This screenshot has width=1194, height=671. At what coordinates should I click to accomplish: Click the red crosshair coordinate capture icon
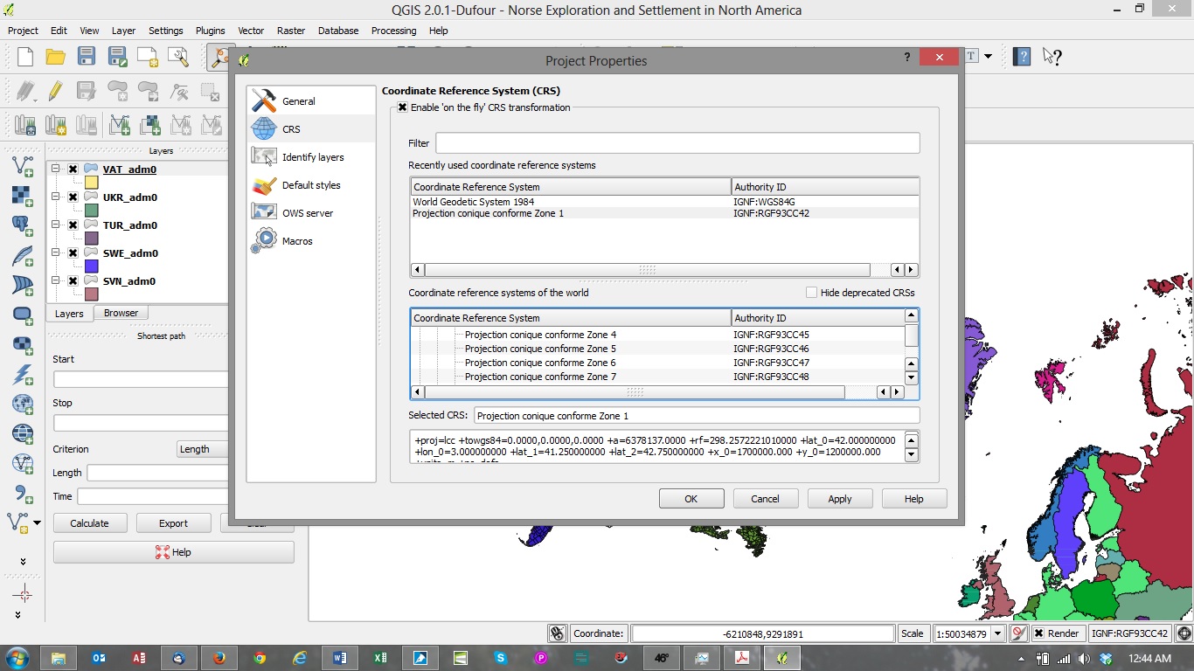[x=23, y=595]
